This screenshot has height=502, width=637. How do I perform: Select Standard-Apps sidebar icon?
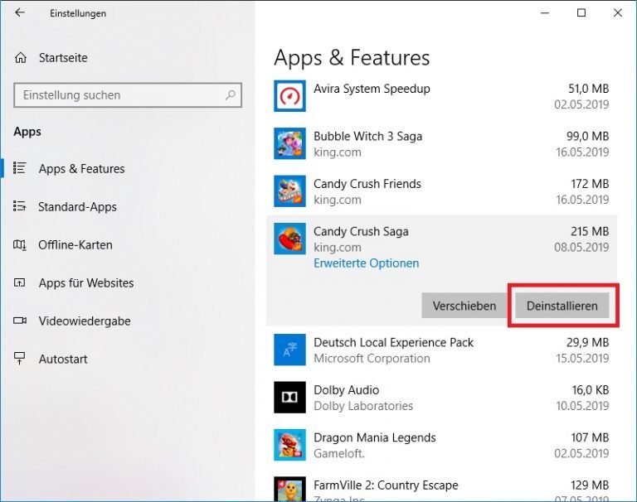pyautogui.click(x=20, y=206)
